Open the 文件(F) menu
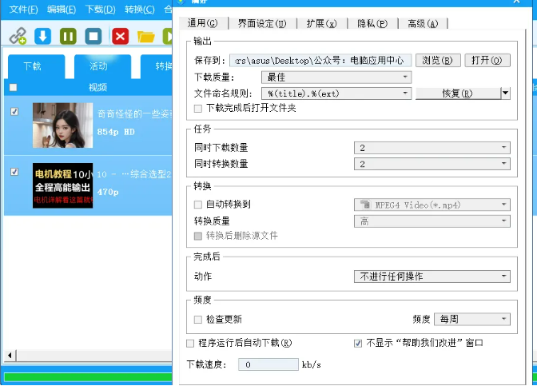Screen dimensions: 537x386 point(23,10)
